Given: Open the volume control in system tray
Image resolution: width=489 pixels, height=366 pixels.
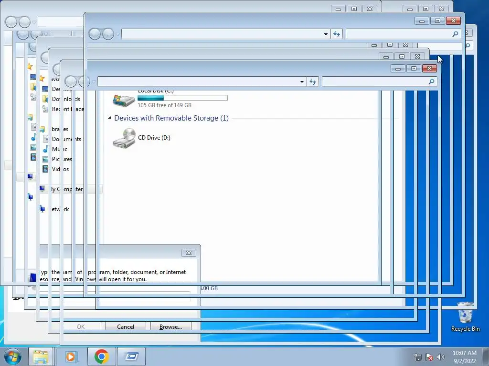Looking at the screenshot, I should click(440, 357).
